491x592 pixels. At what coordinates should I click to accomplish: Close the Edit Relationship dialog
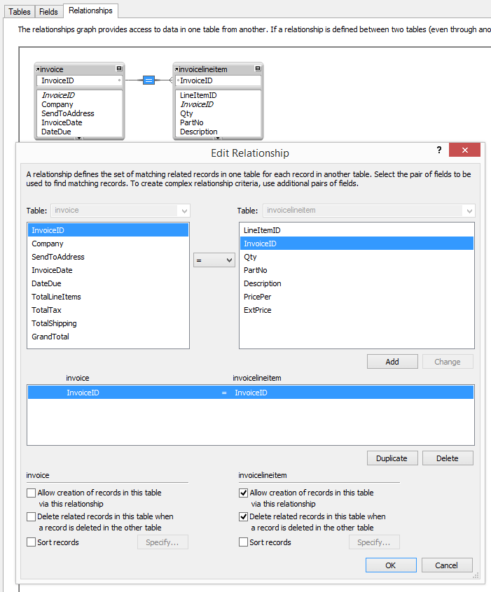[x=464, y=150]
